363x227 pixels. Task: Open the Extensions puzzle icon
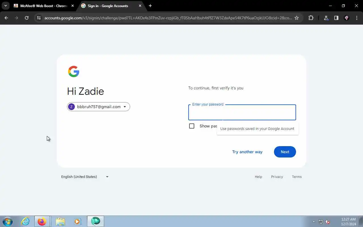pos(311,18)
